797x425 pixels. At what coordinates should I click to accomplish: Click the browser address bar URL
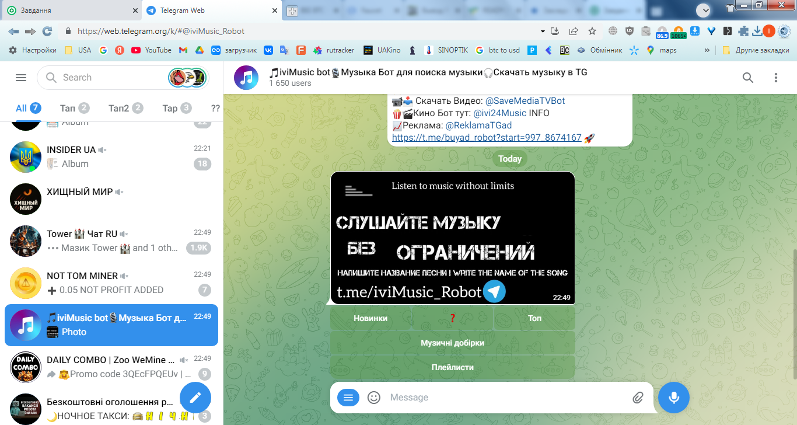click(x=161, y=31)
